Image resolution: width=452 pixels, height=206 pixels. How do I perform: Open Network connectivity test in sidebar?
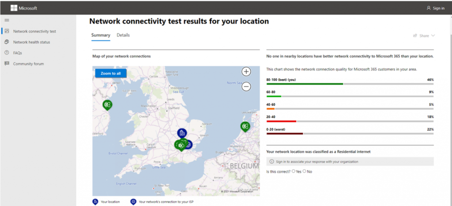point(34,31)
